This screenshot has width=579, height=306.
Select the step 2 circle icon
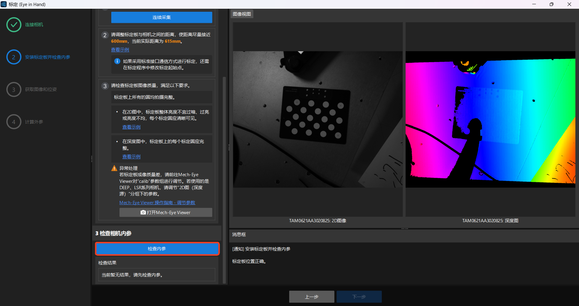[14, 57]
